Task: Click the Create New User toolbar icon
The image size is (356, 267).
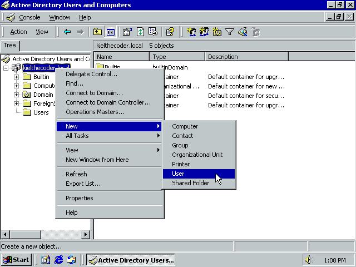Action: coord(192,32)
